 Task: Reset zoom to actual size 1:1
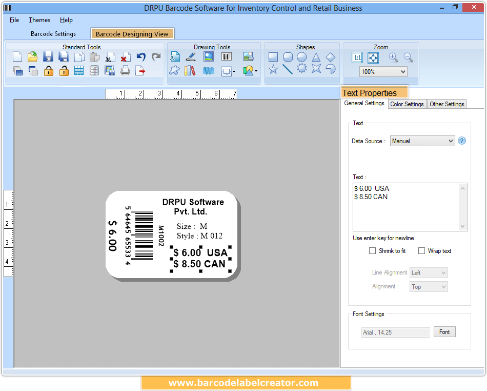(x=357, y=57)
